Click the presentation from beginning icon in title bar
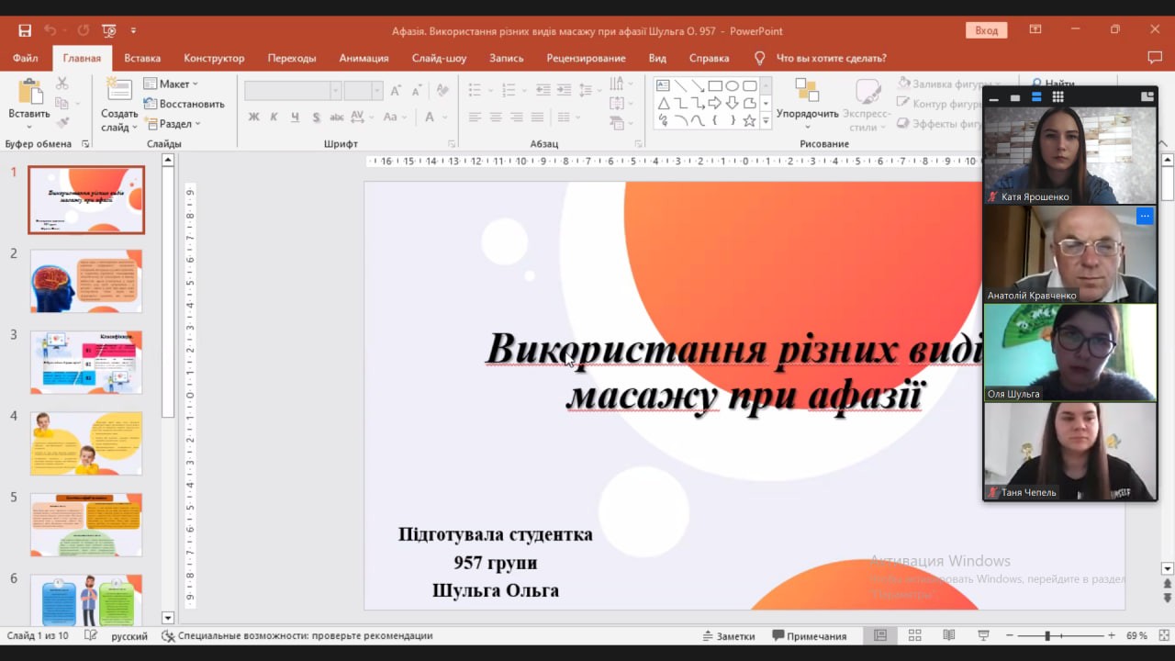This screenshot has height=661, width=1175. coord(109,30)
